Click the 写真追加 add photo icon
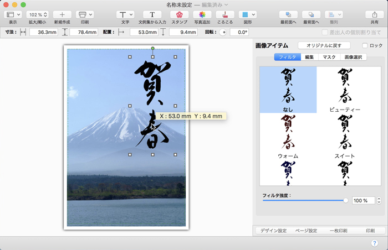This screenshot has height=250, width=388. pos(202,14)
